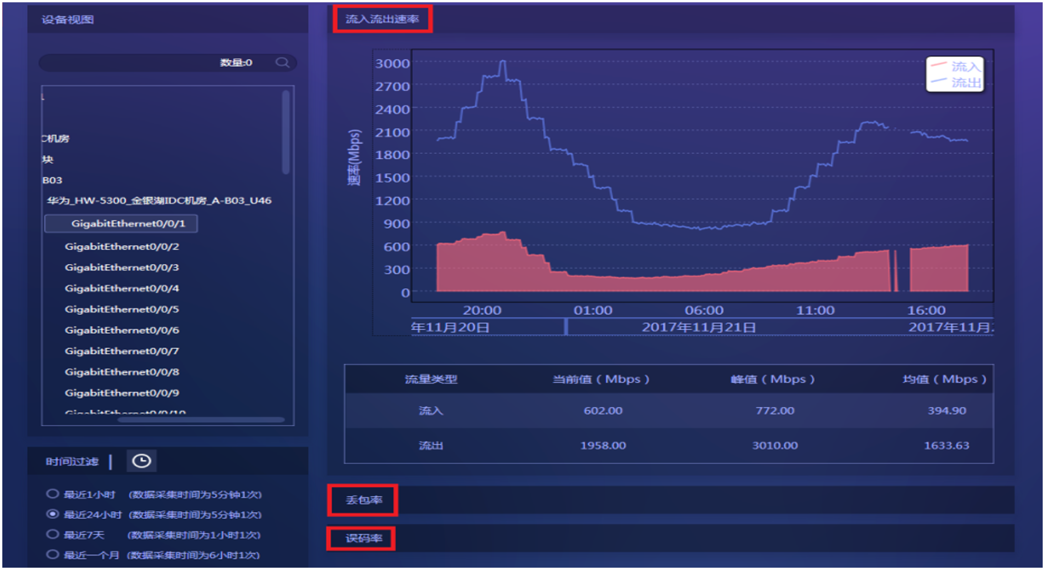Select GigabitEthernet0/0/5 port
The height and width of the screenshot is (570, 1045).
click(122, 309)
